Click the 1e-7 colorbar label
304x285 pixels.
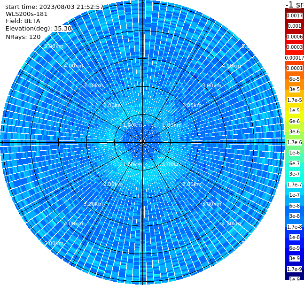pos(295,195)
